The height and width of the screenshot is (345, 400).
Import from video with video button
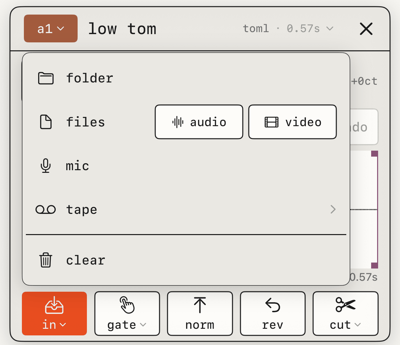coord(293,122)
